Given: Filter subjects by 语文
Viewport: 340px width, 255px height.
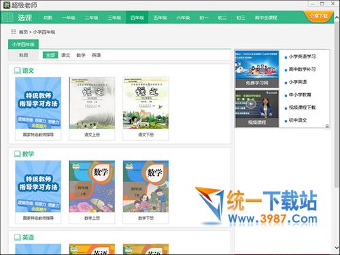Looking at the screenshot, I should coord(66,55).
